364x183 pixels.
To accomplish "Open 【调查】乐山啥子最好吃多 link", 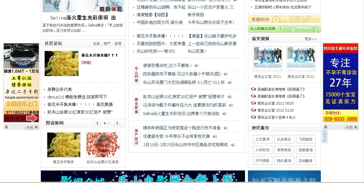I will 212,36.
